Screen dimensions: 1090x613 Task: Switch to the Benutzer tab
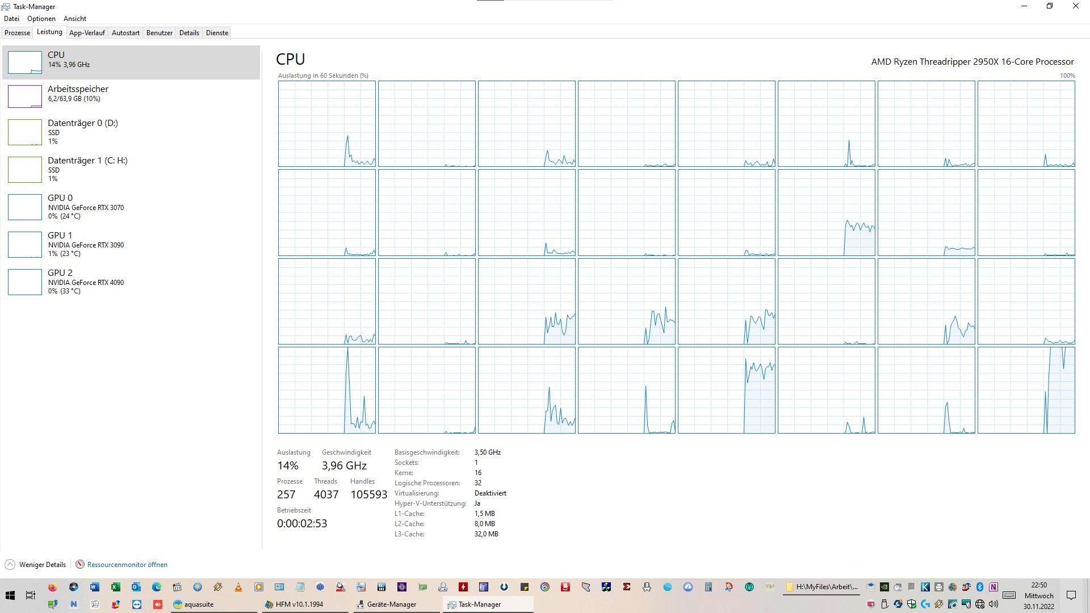coord(160,33)
